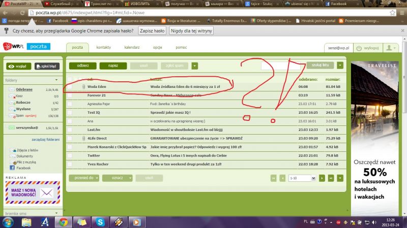Open Windows Start menu
Image resolution: width=407 pixels, height=228 pixels.
point(8,222)
